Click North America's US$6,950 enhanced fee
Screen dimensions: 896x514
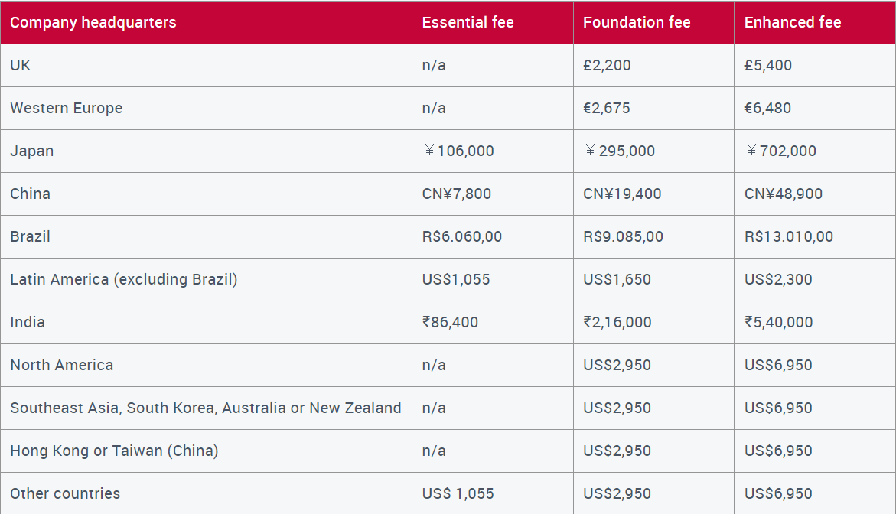pos(777,365)
